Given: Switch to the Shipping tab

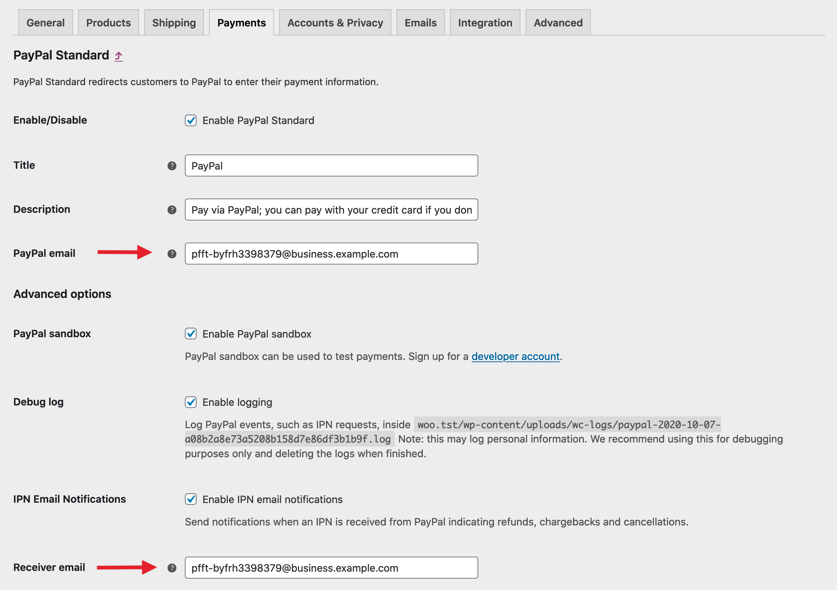Looking at the screenshot, I should [173, 22].
